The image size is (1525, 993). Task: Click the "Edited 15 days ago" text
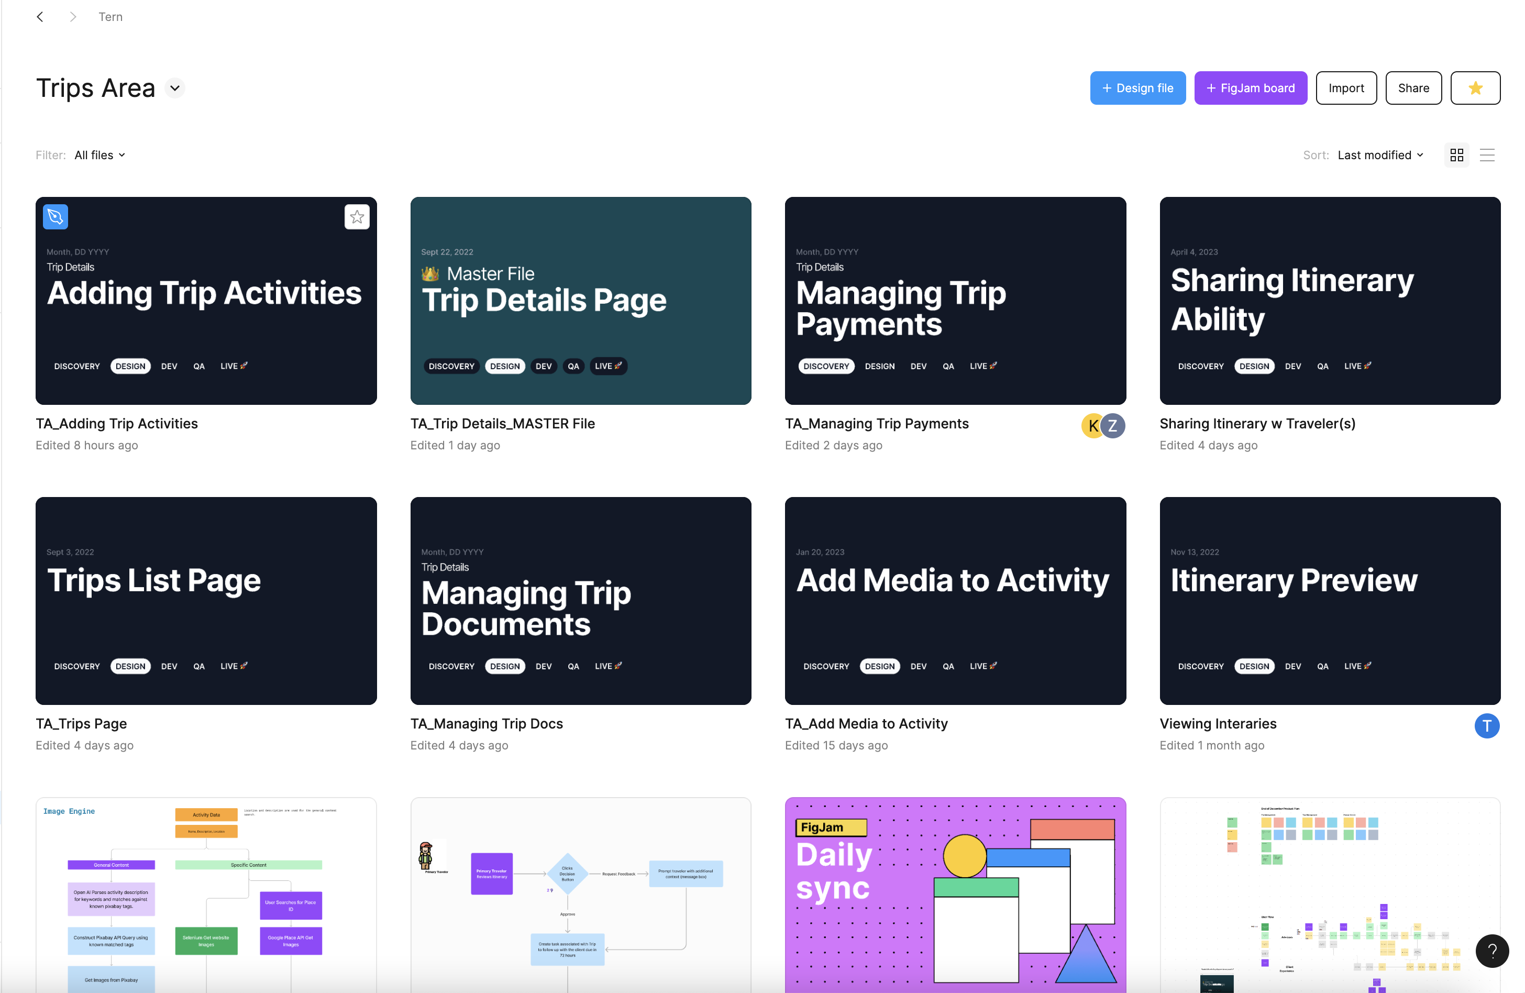pyautogui.click(x=836, y=745)
